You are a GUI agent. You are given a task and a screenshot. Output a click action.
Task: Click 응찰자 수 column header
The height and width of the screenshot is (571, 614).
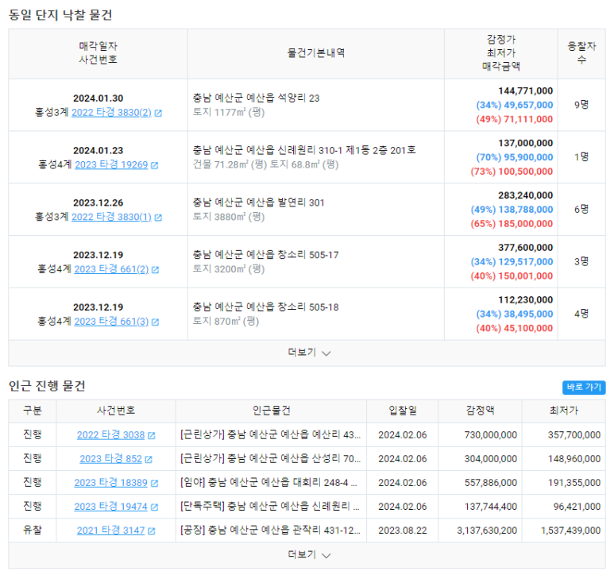coord(581,53)
